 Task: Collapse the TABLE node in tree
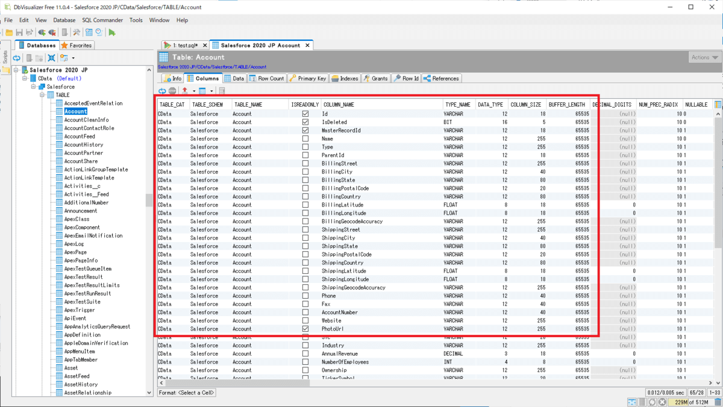[43, 95]
